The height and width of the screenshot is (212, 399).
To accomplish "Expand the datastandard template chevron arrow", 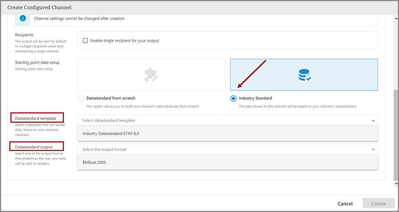I will pyautogui.click(x=373, y=121).
